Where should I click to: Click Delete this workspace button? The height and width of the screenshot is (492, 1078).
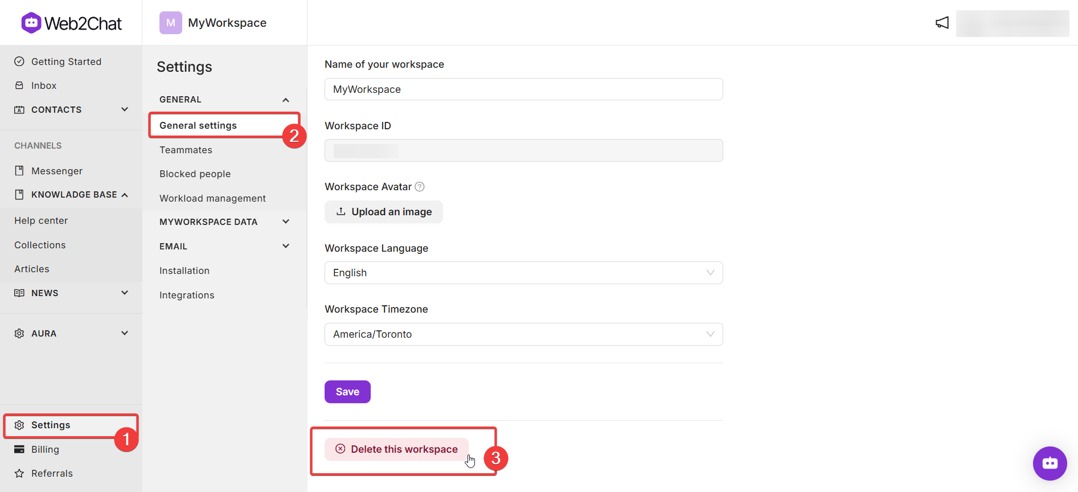tap(396, 449)
